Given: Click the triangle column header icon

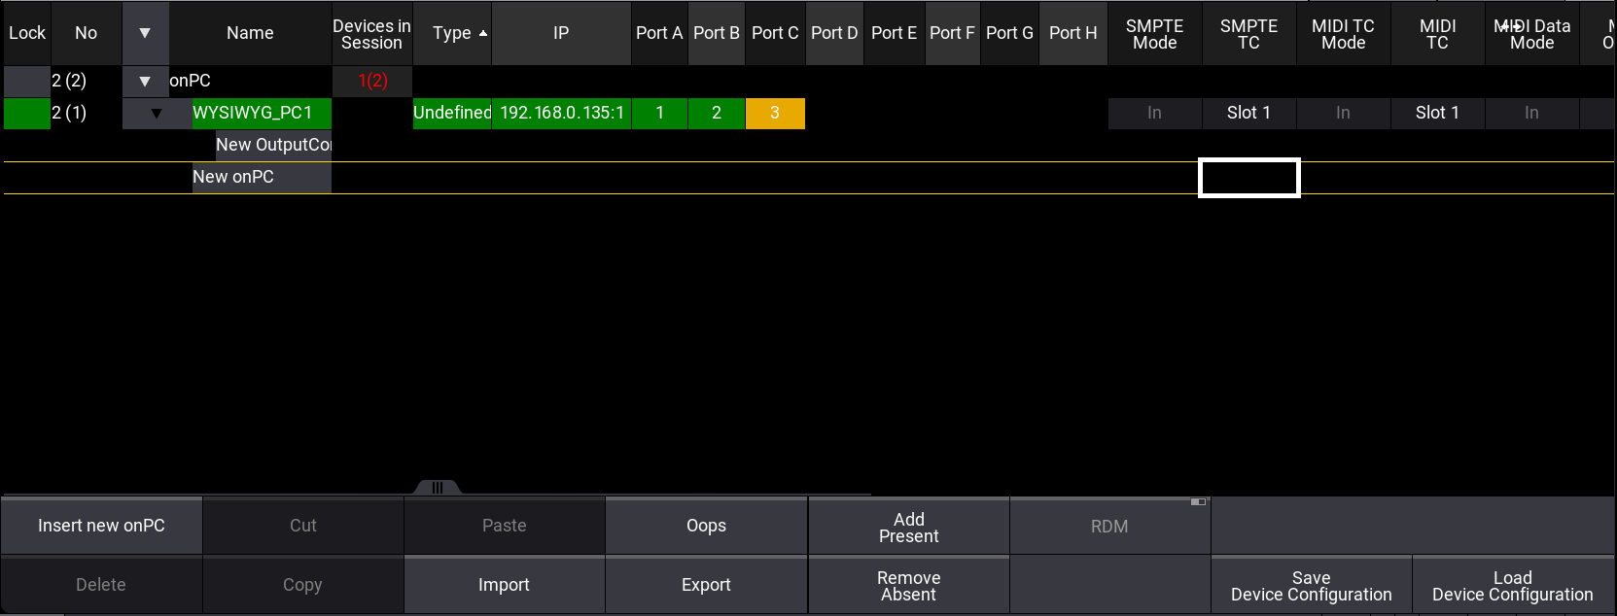Looking at the screenshot, I should click(x=145, y=33).
